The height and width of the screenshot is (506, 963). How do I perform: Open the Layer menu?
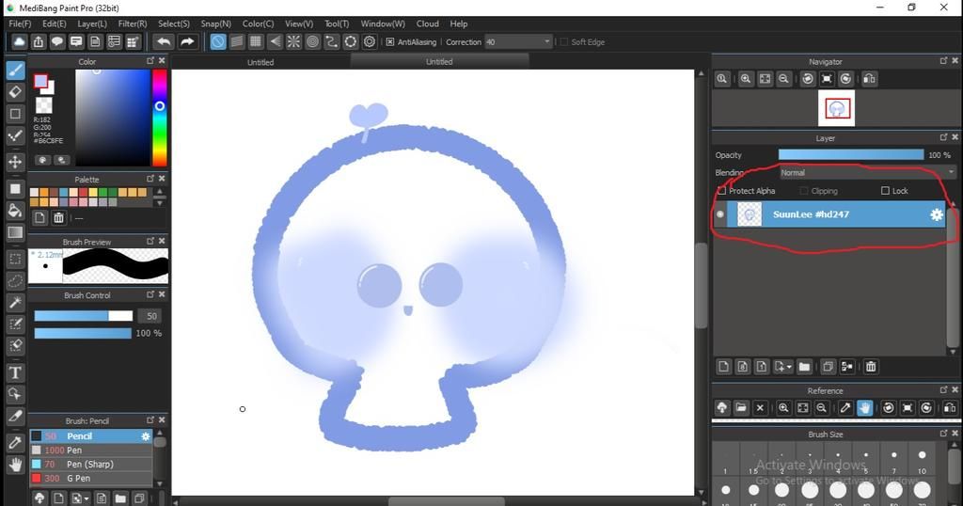point(91,24)
